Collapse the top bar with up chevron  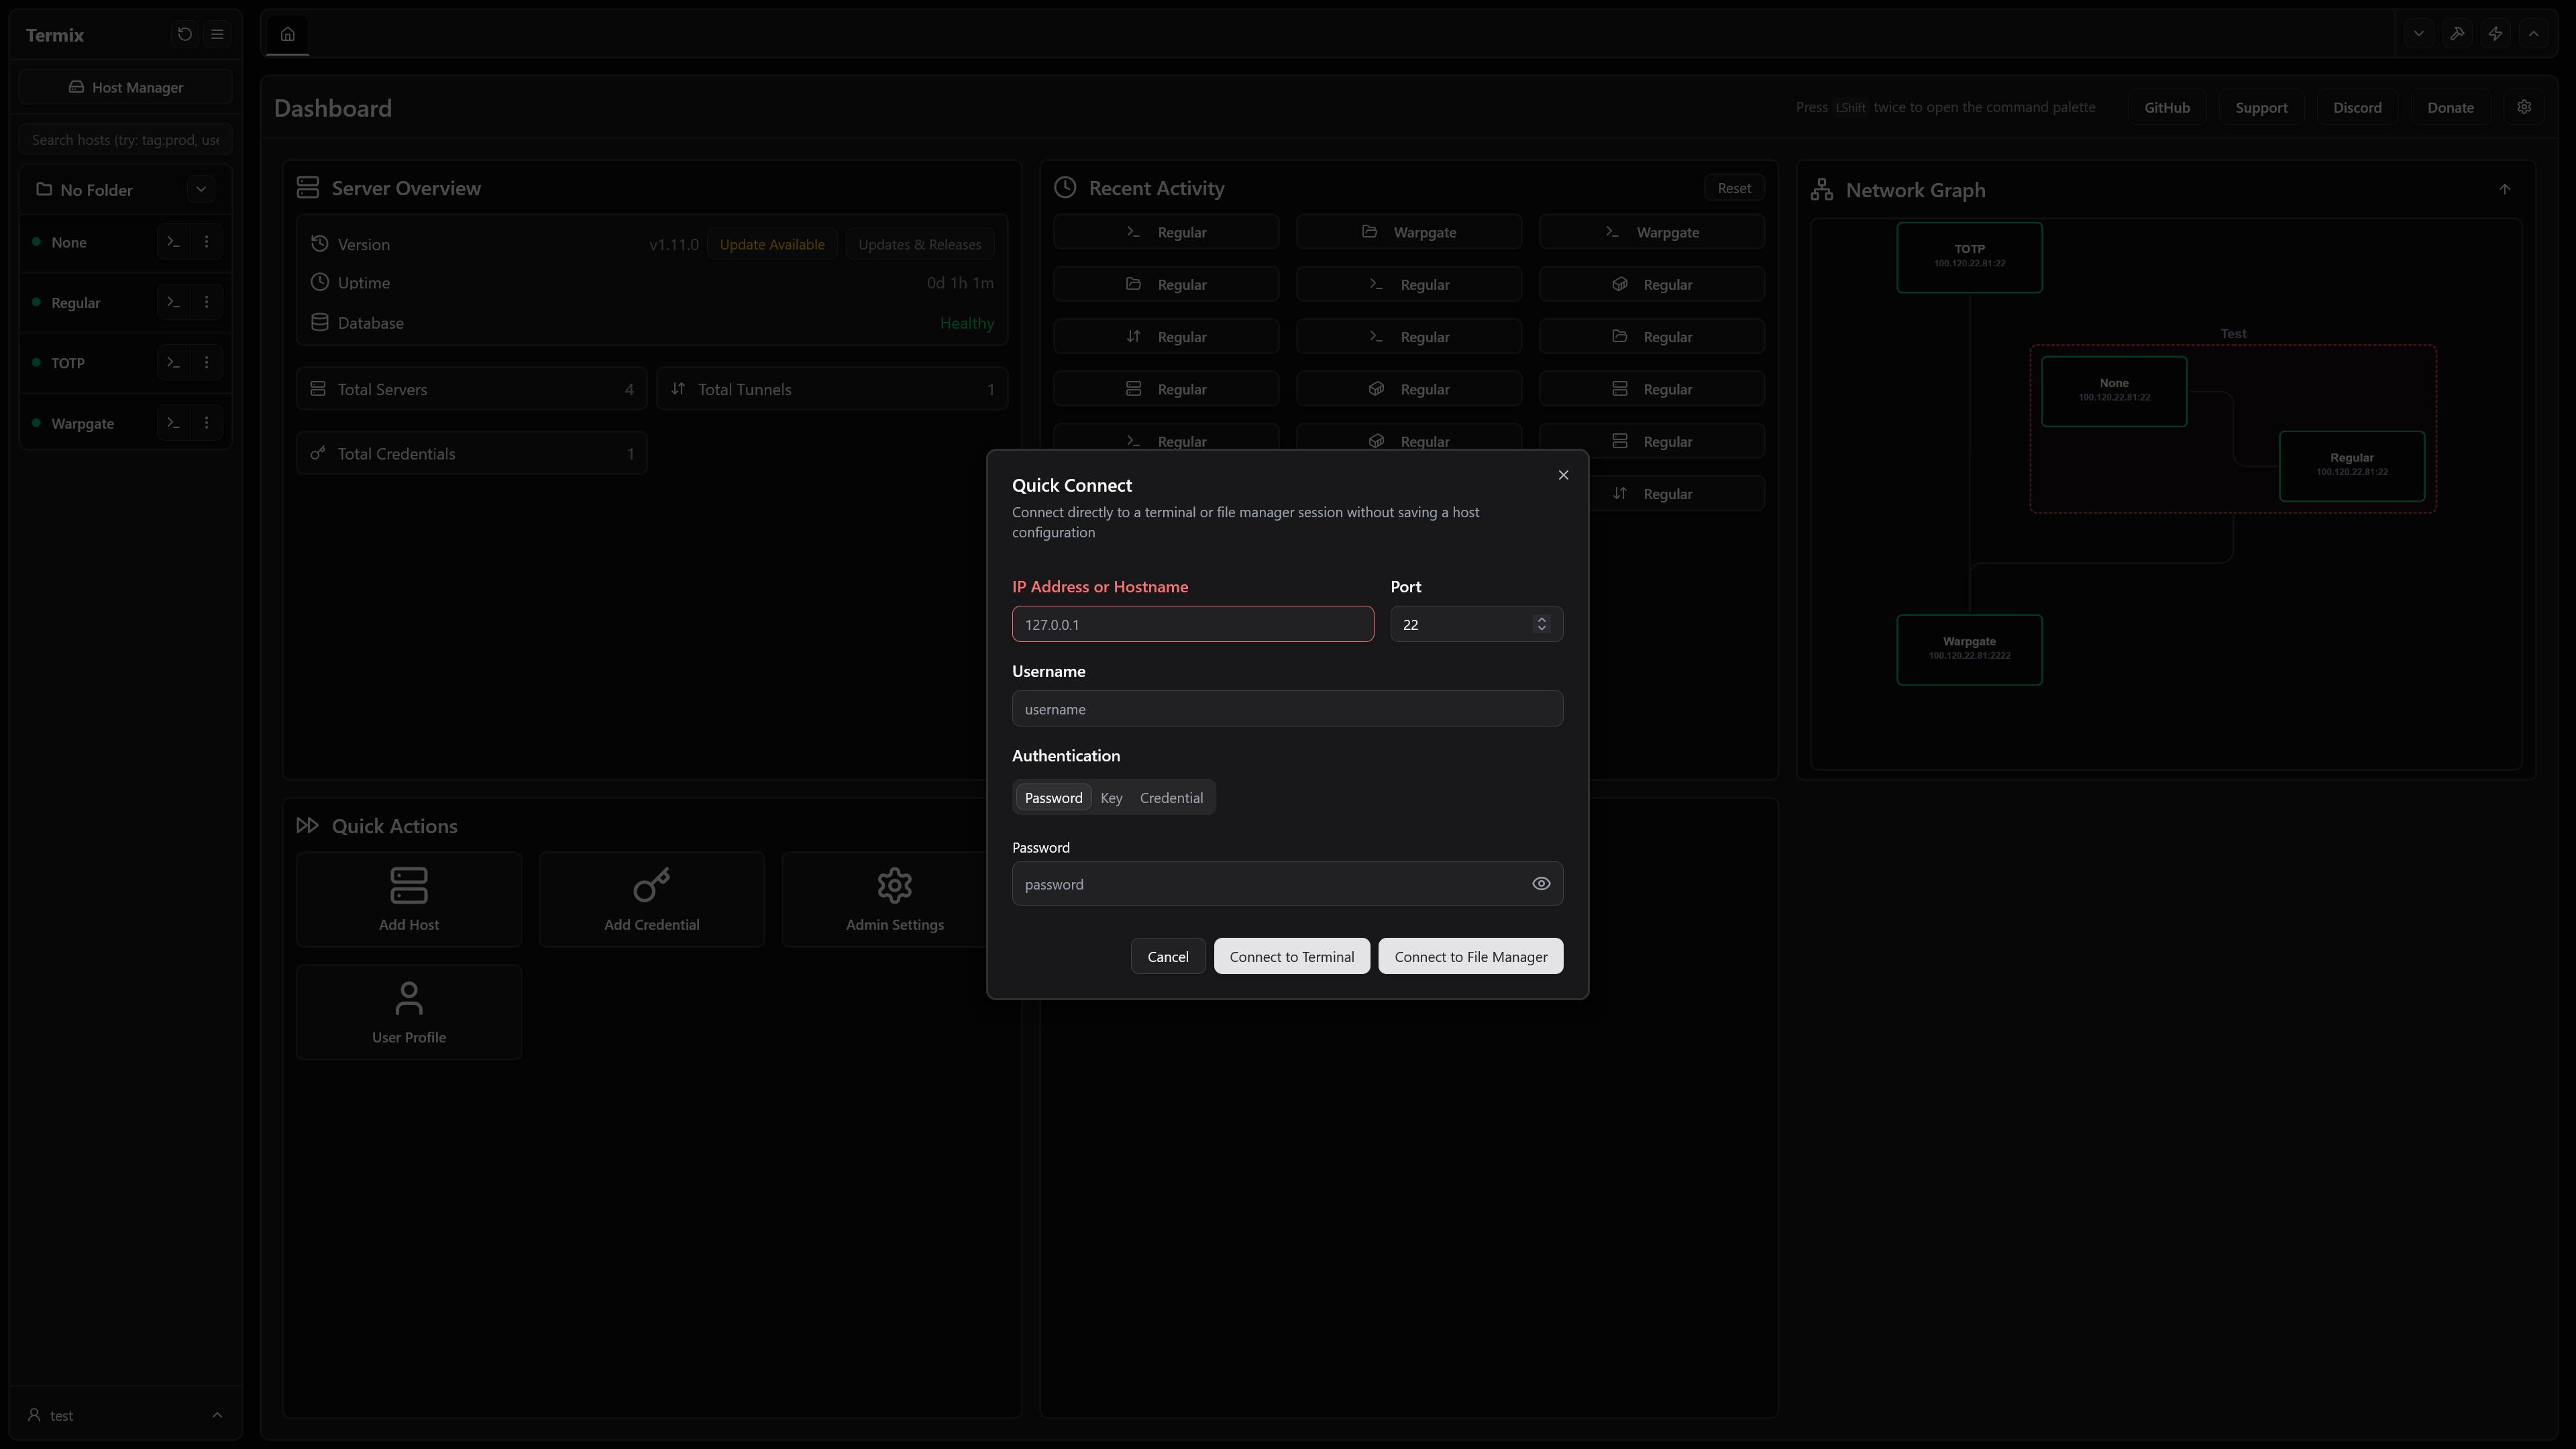[x=2534, y=34]
